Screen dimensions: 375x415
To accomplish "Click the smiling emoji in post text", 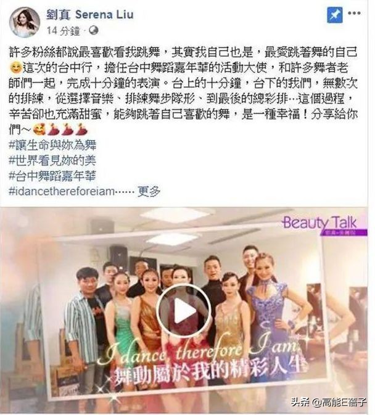I will click(x=16, y=68).
